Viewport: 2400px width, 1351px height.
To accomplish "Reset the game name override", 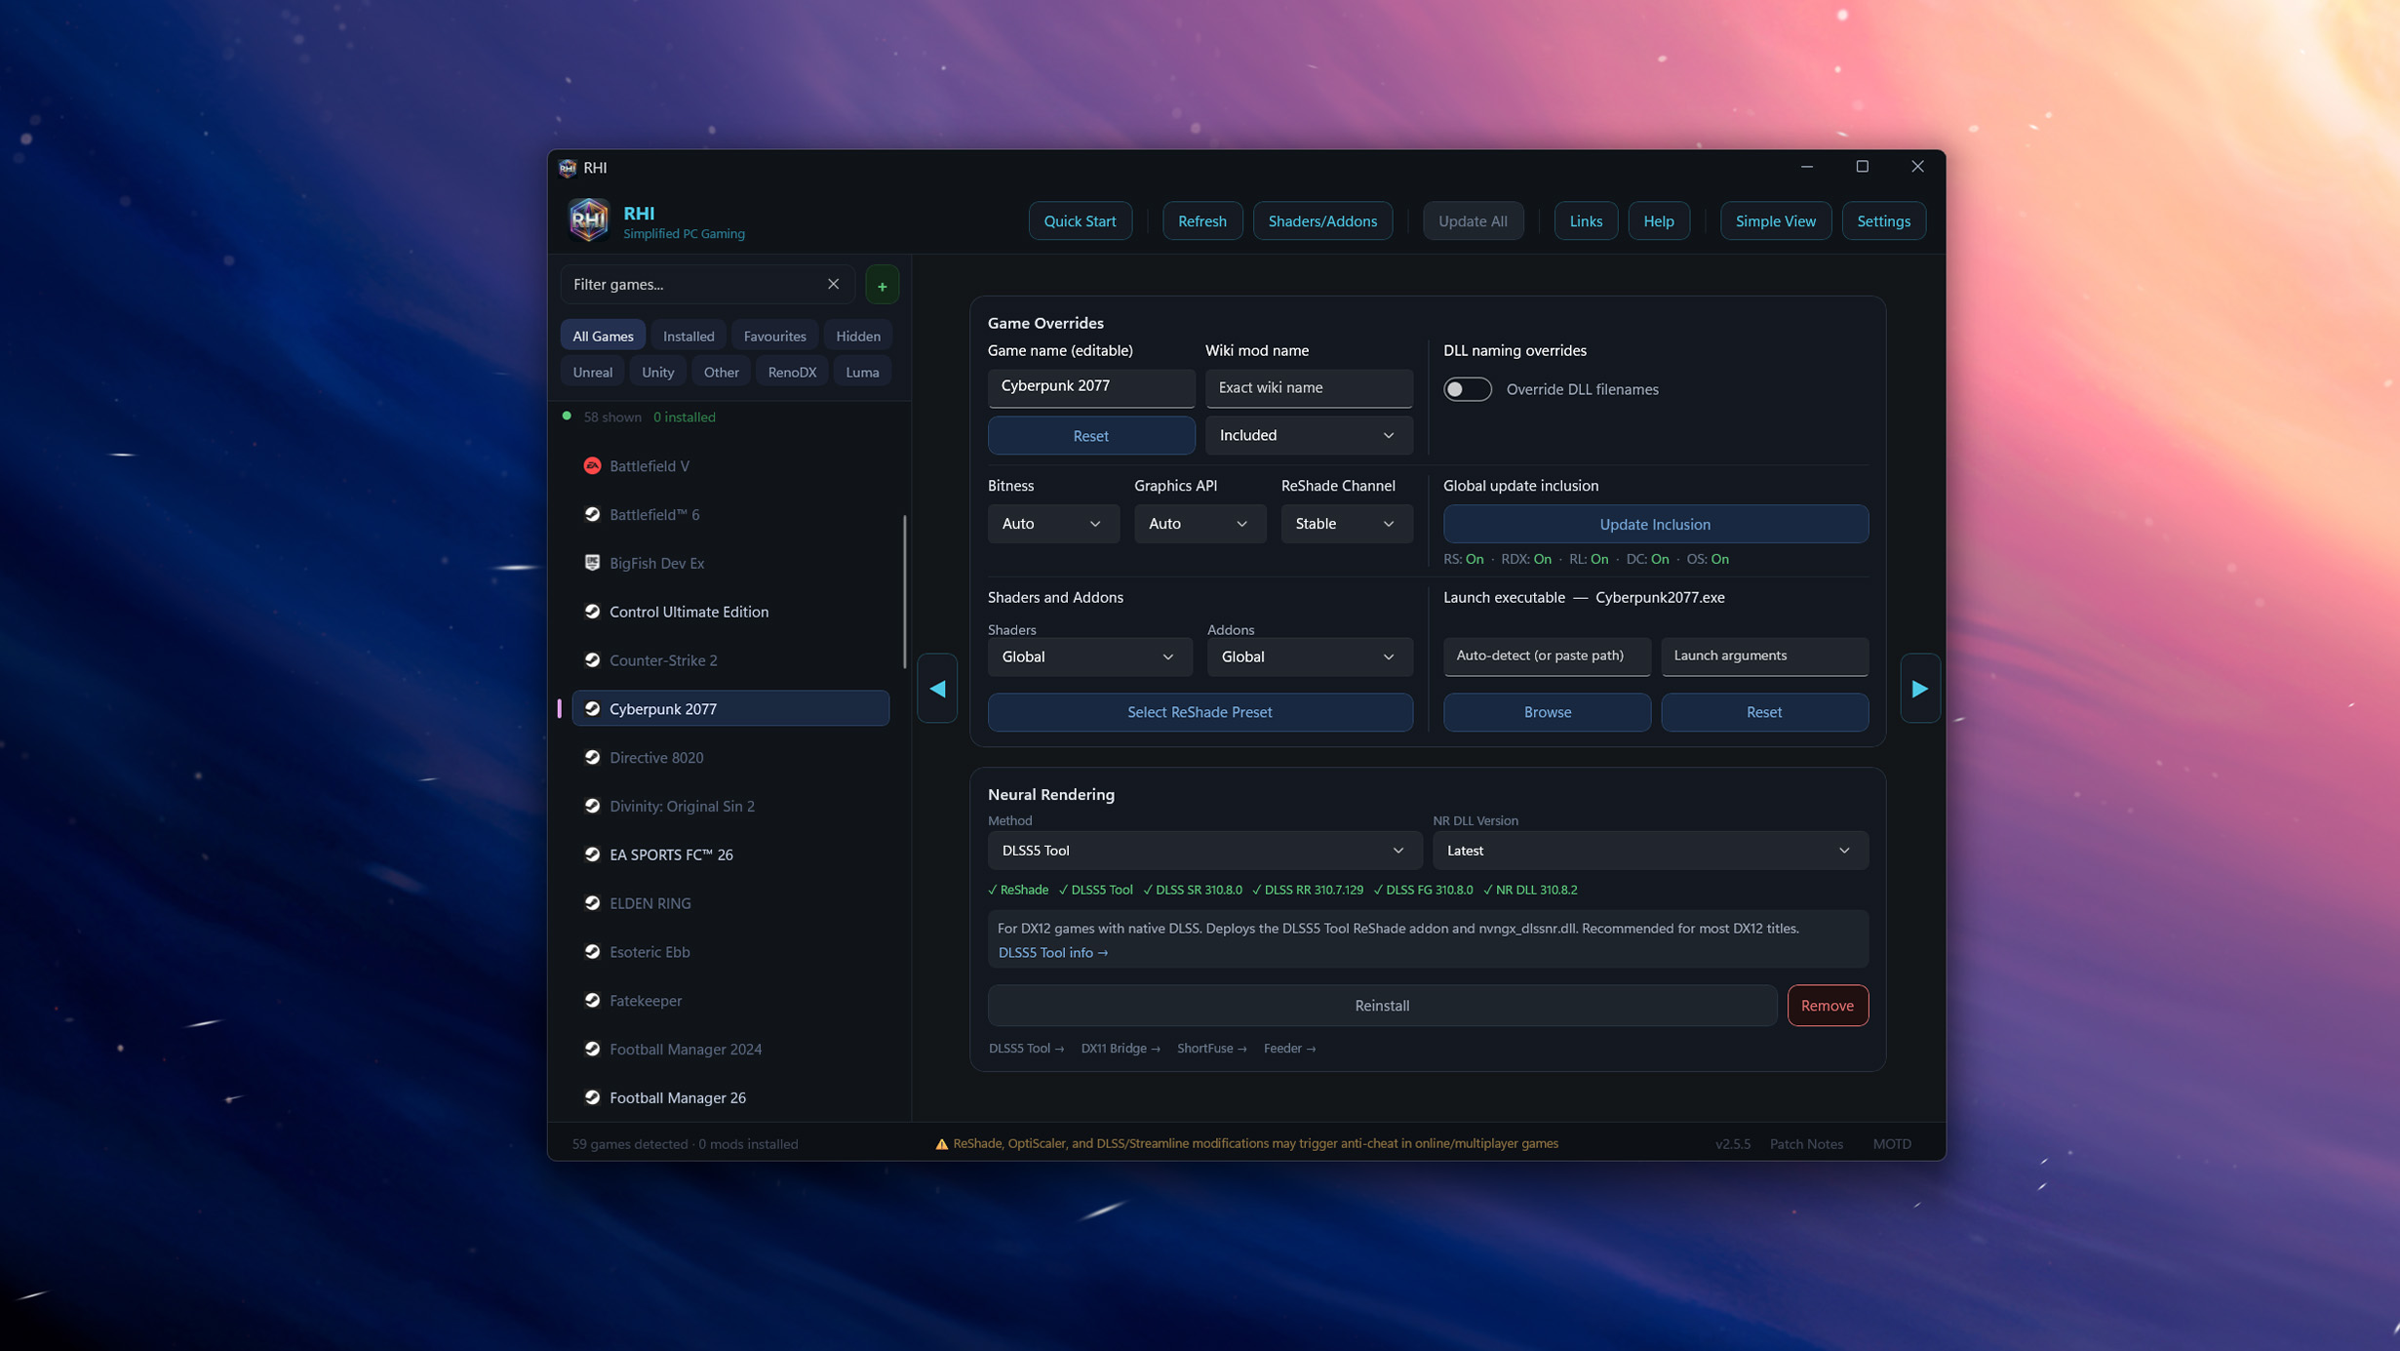I will (x=1090, y=435).
